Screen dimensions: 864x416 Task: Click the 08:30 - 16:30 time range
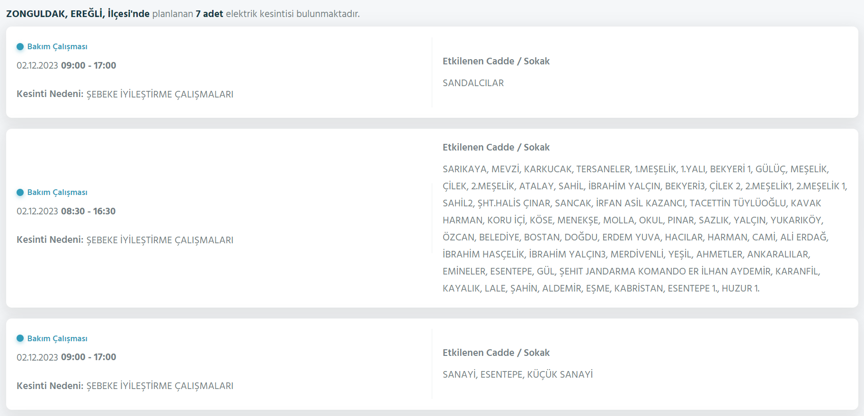coord(88,211)
